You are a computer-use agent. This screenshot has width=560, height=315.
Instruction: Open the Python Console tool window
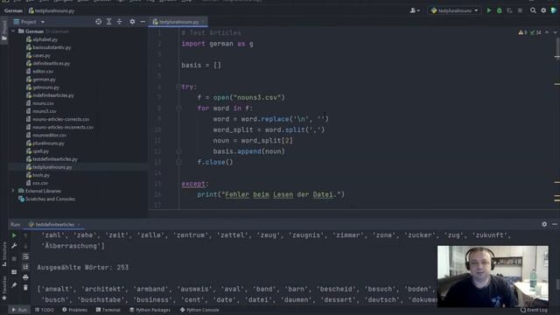(x=199, y=310)
